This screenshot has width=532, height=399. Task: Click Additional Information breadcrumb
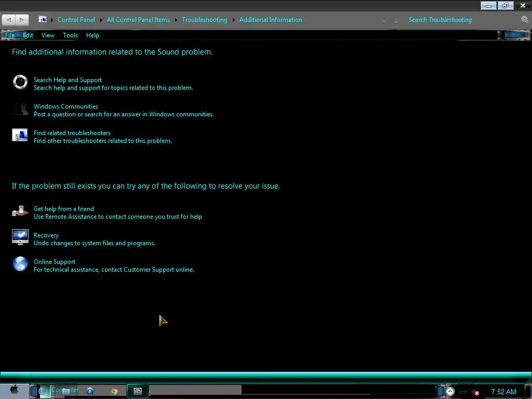tap(271, 20)
